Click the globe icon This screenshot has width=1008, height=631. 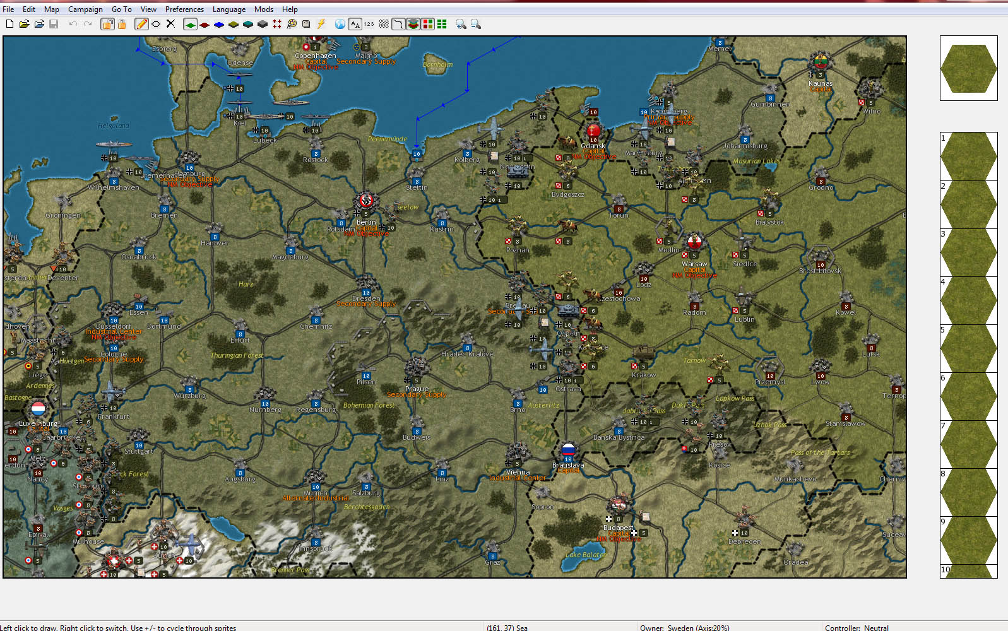pos(340,24)
